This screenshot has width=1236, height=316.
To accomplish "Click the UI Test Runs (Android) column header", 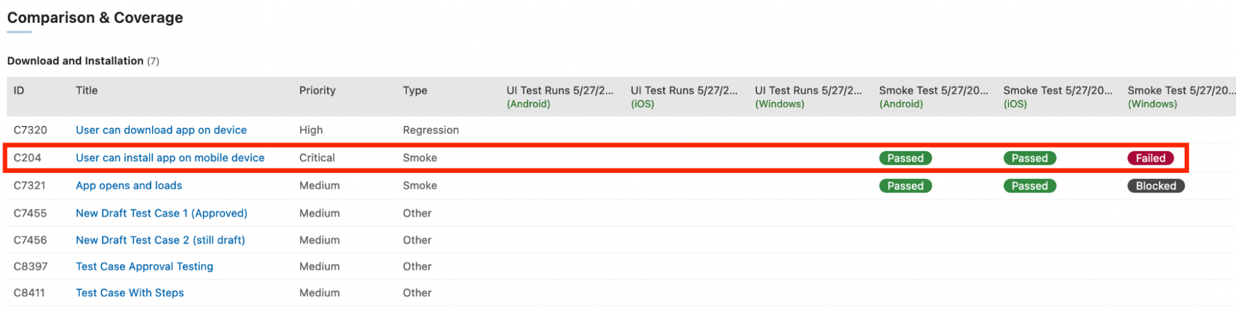I will click(560, 97).
